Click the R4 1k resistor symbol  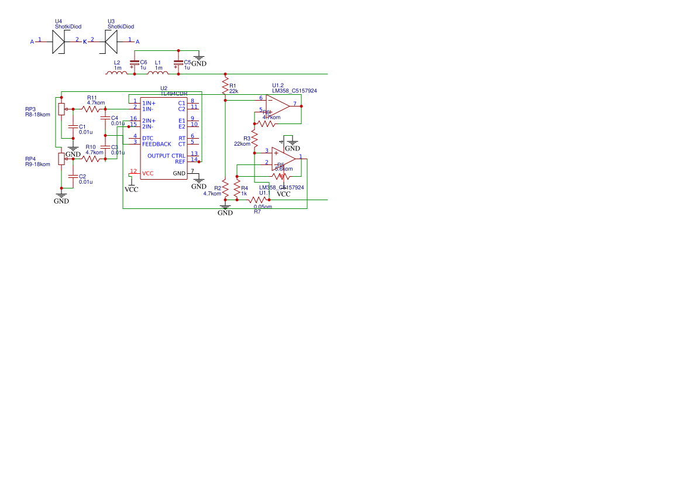(237, 188)
